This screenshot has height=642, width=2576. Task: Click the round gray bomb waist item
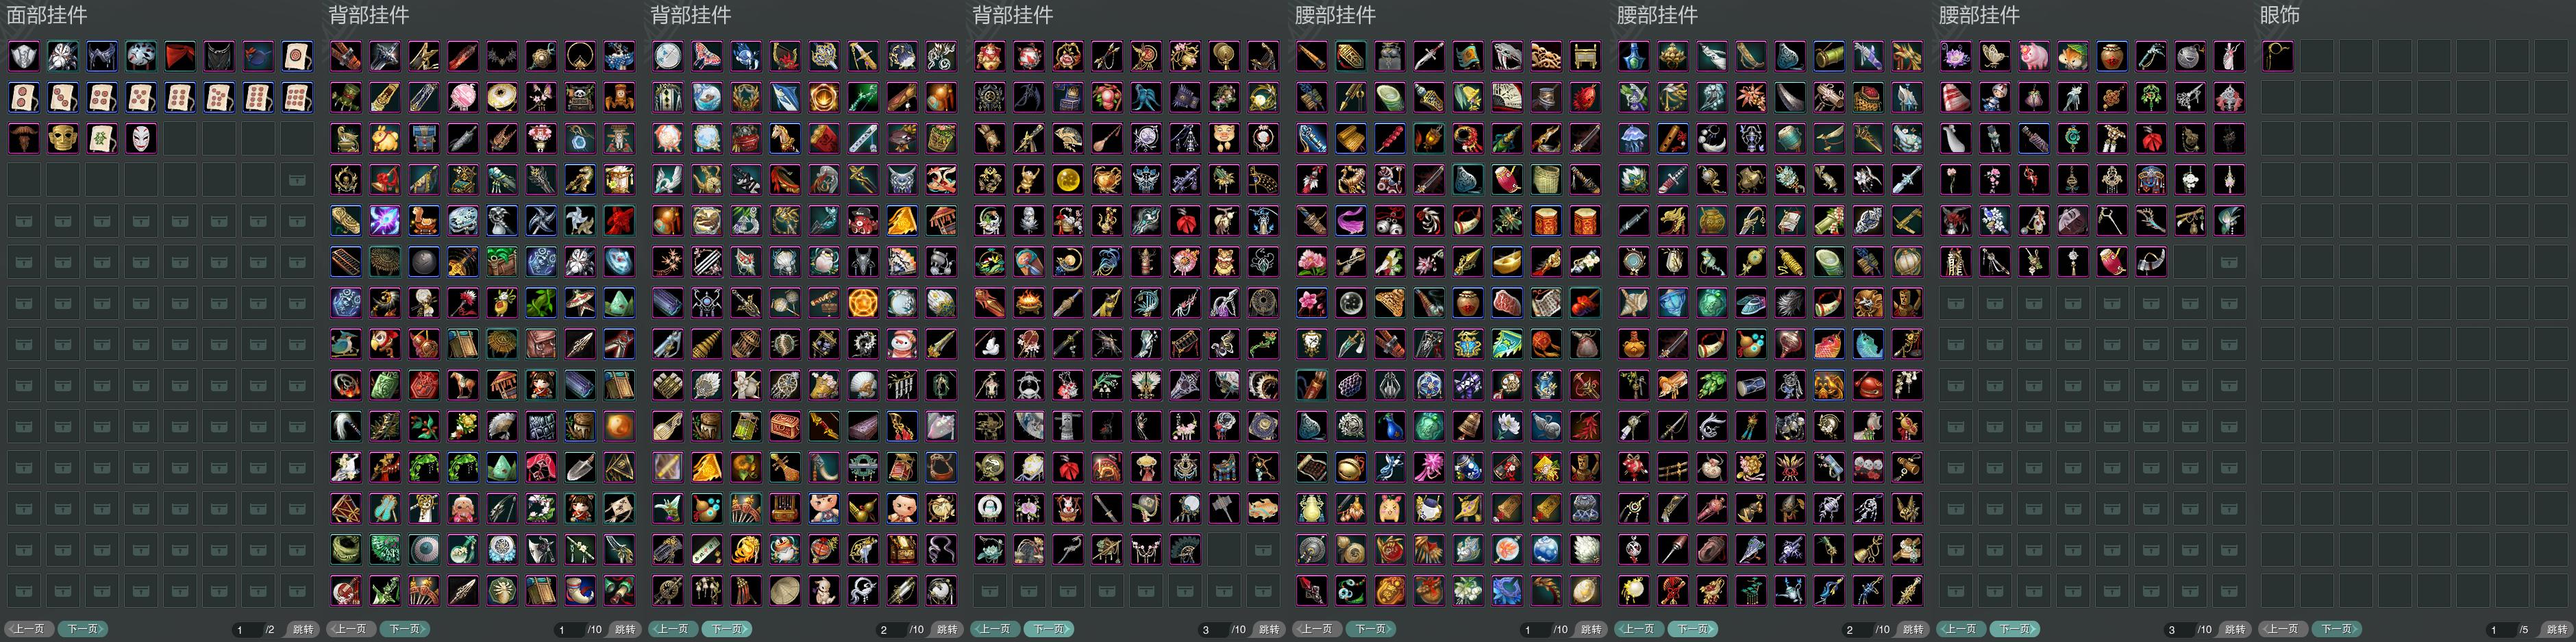click(x=2190, y=56)
